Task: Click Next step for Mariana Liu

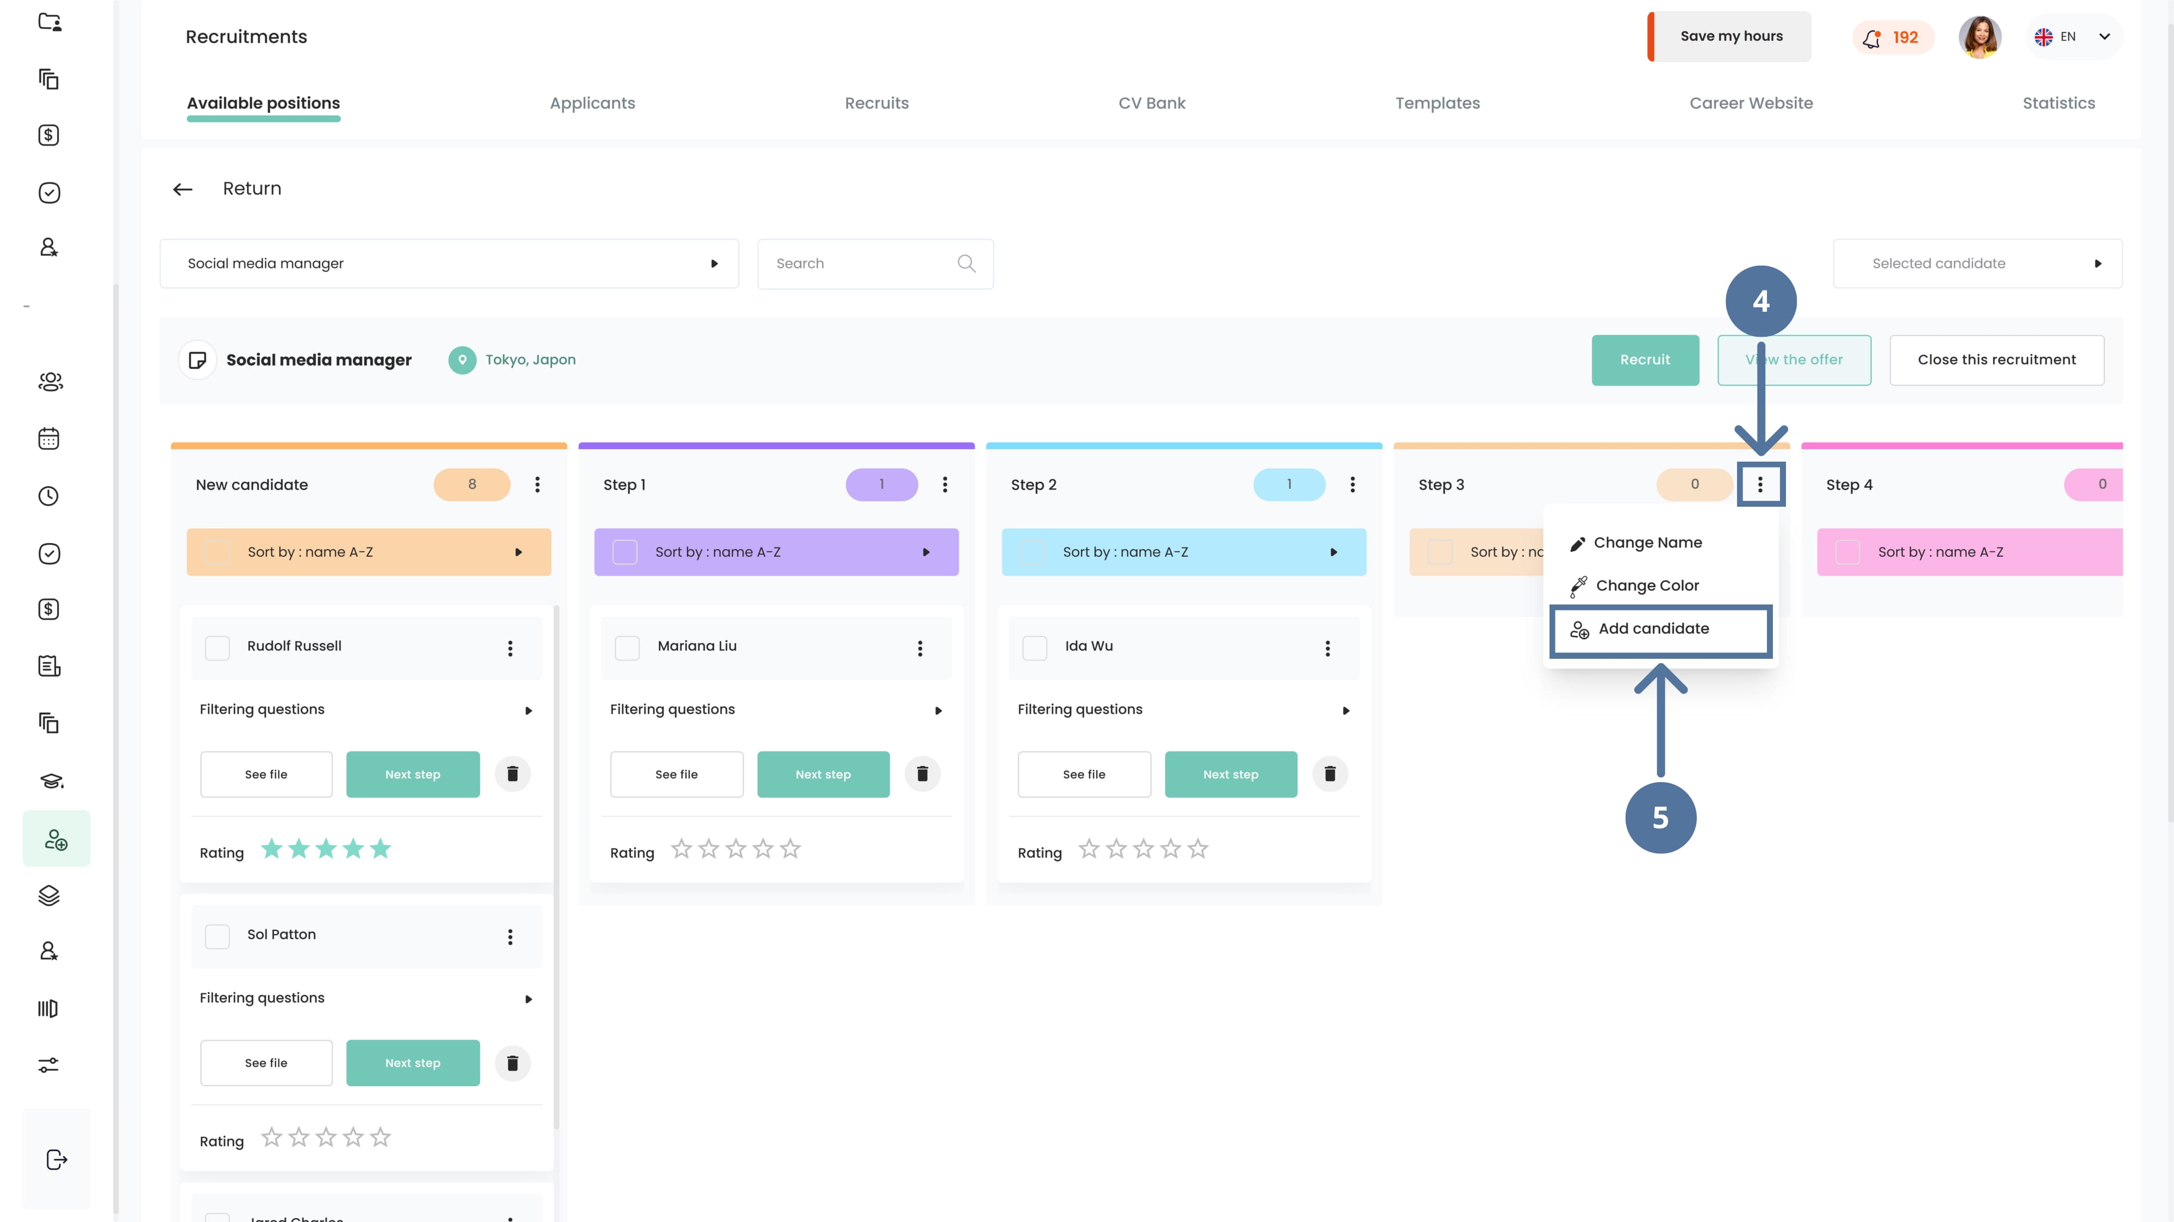Action: [823, 774]
